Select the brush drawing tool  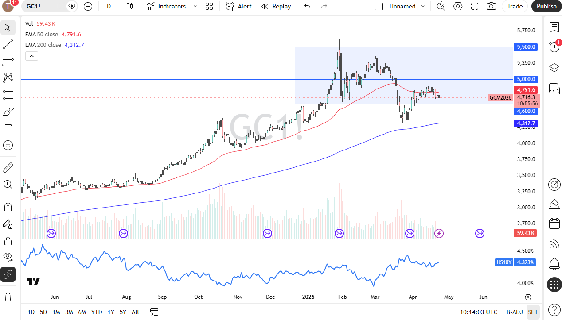coord(8,112)
